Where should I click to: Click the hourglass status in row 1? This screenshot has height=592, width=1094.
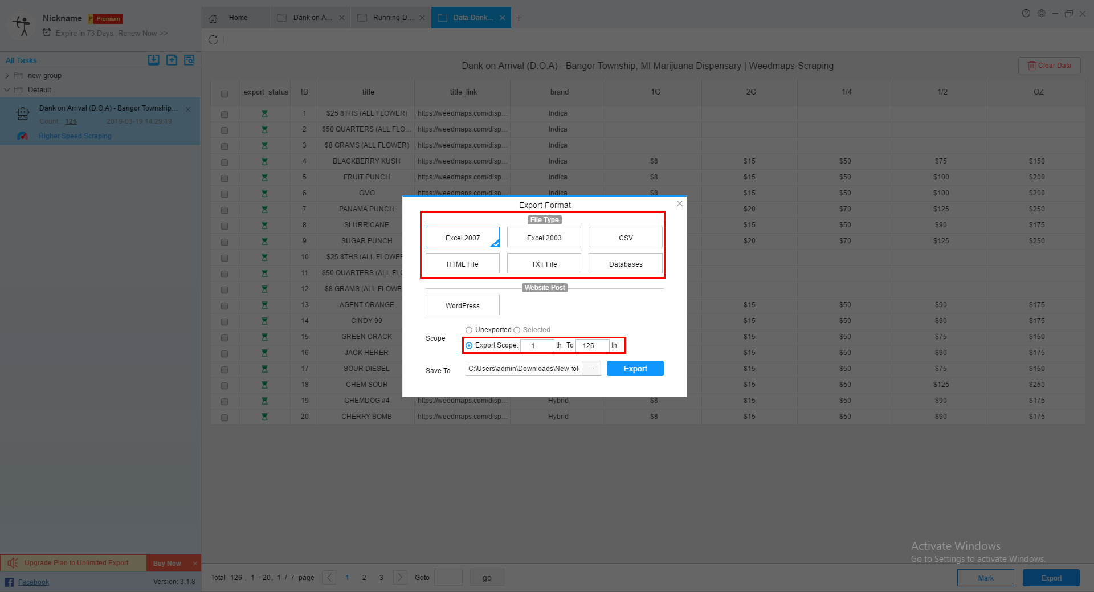pyautogui.click(x=264, y=113)
